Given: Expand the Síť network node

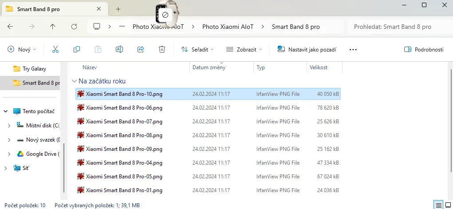Looking at the screenshot, I should coord(5,168).
